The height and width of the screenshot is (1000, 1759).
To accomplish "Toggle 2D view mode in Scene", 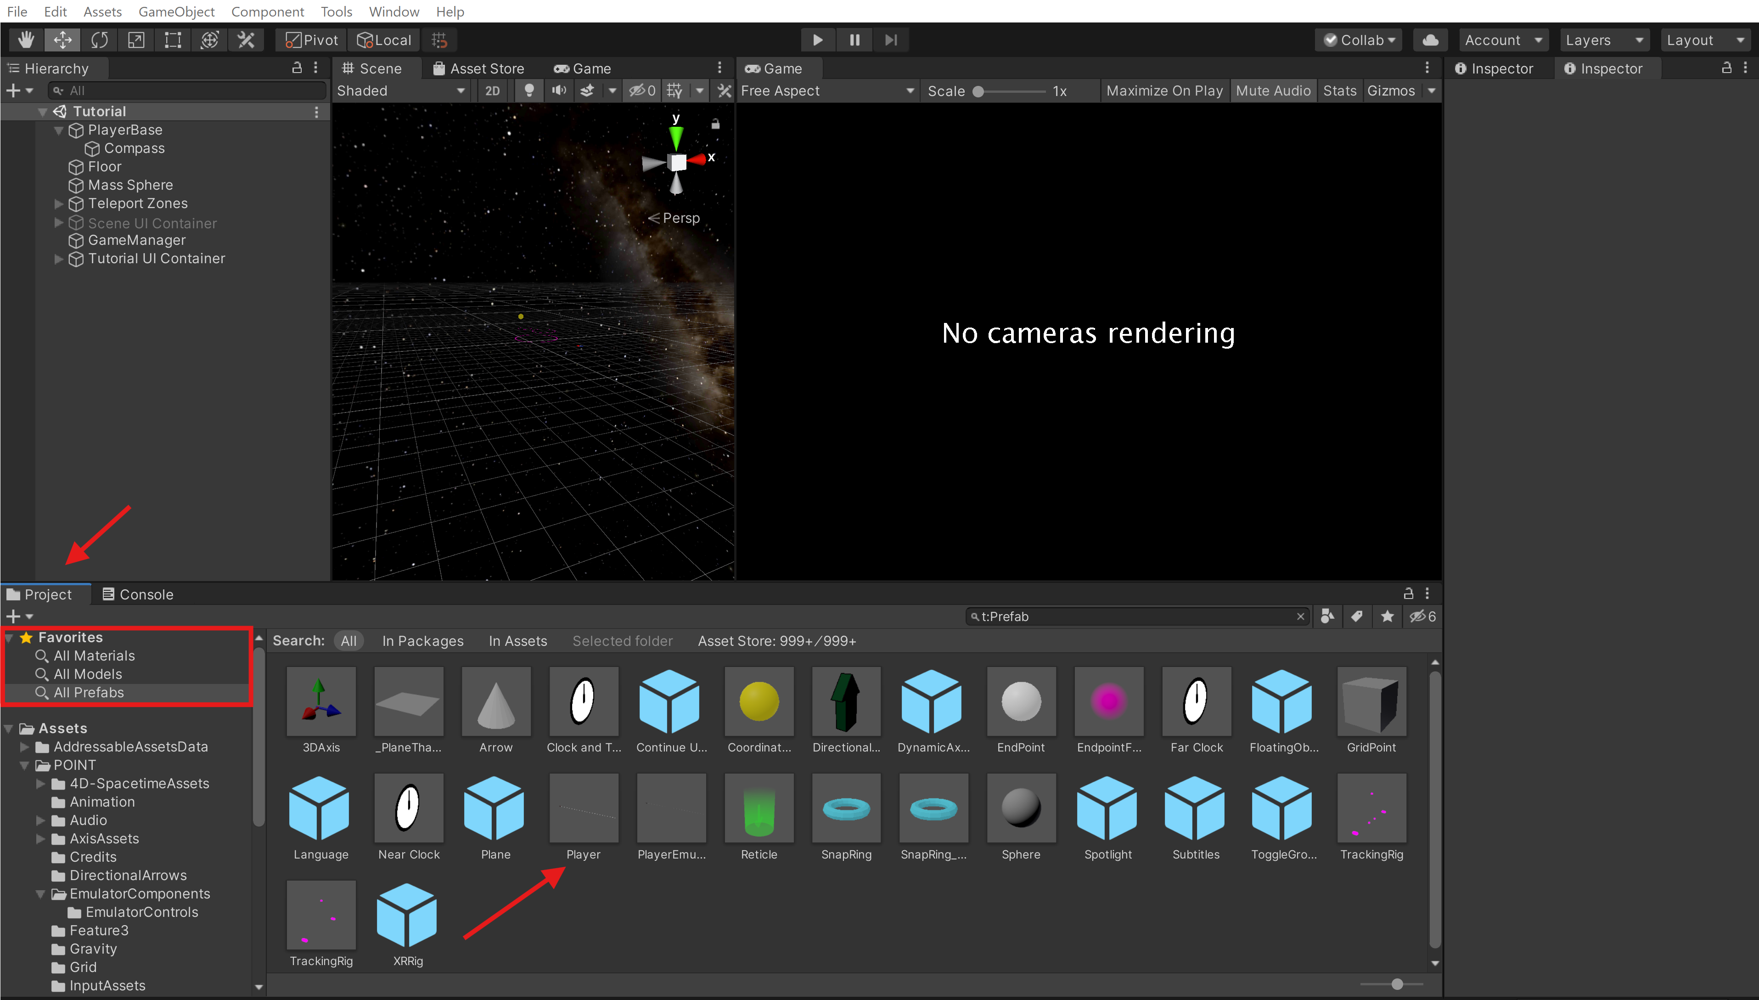I will pos(493,90).
